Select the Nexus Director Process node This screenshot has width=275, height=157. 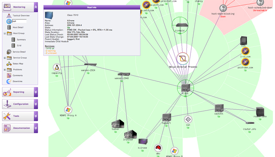tap(183, 58)
